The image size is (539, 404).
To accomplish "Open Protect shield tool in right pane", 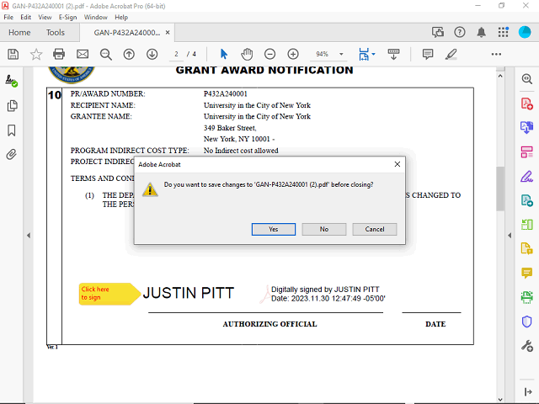I will pyautogui.click(x=526, y=322).
